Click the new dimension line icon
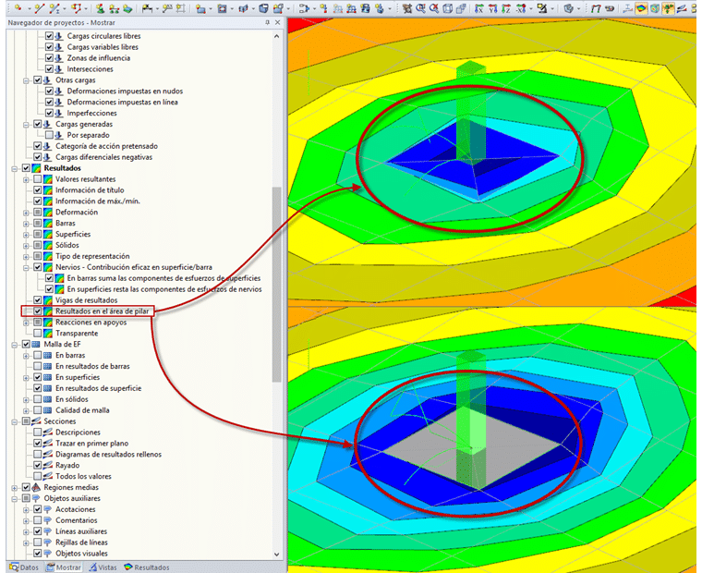Image resolution: width=702 pixels, height=573 pixels. [147, 8]
